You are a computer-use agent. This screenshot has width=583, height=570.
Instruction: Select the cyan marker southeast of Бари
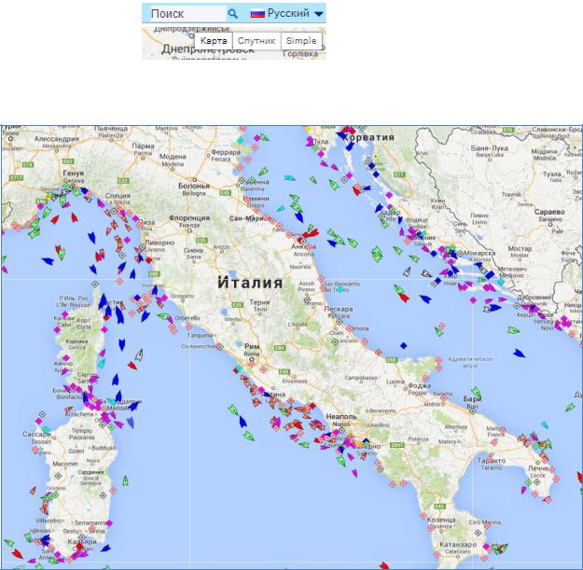(545, 424)
